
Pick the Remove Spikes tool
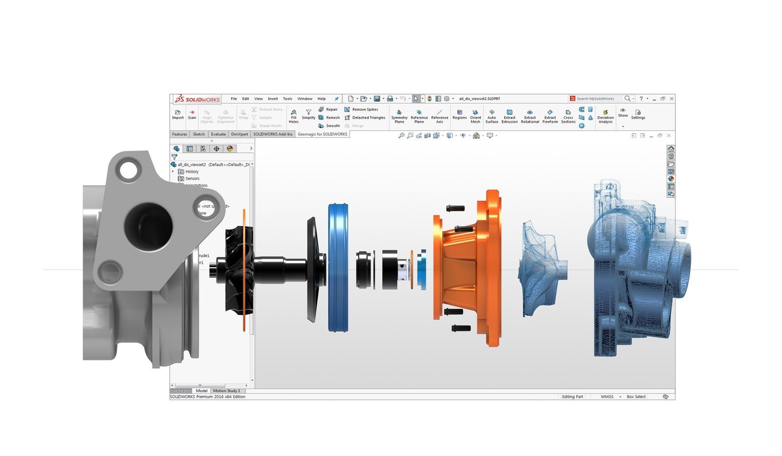point(361,109)
